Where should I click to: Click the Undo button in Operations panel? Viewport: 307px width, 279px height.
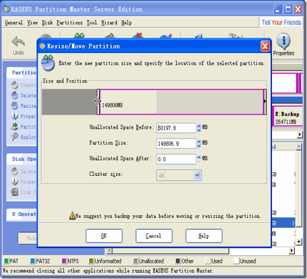pyautogui.click(x=28, y=238)
